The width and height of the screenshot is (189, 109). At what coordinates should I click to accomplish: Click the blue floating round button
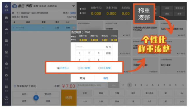[x=36, y=98]
